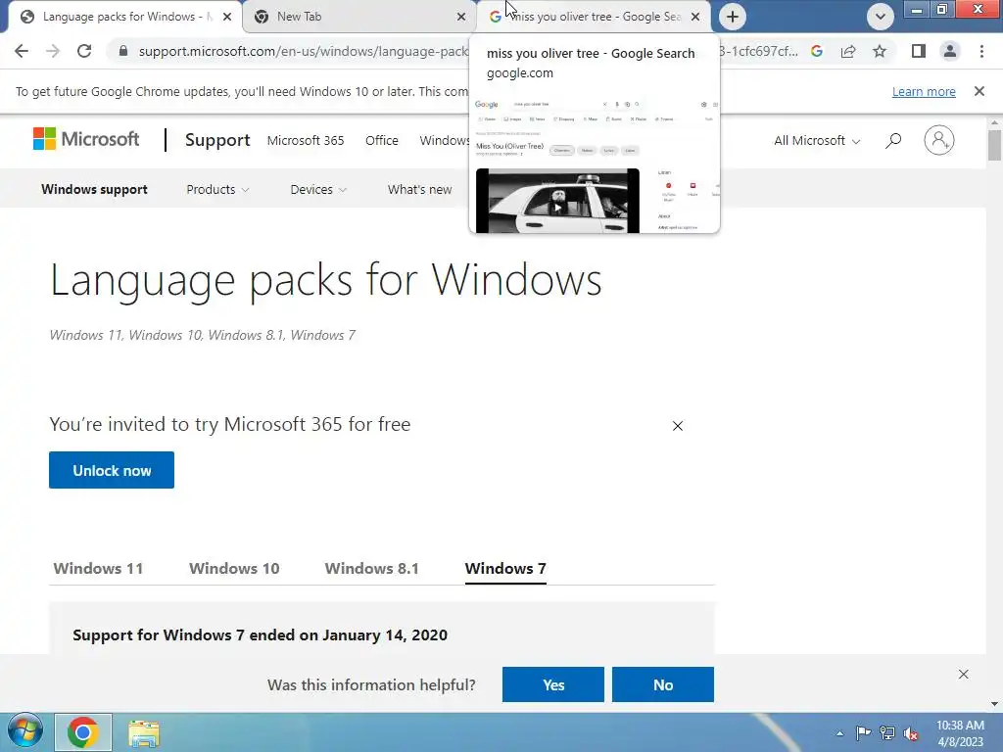The height and width of the screenshot is (752, 1003).
Task: Click the Microsoft logo
Action: tap(86, 139)
